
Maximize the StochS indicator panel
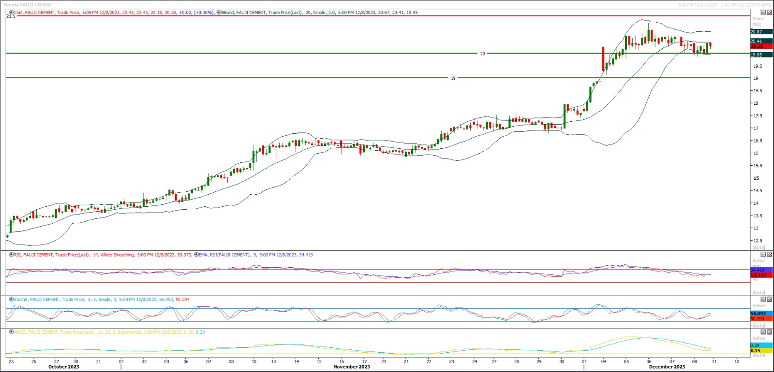click(x=763, y=300)
